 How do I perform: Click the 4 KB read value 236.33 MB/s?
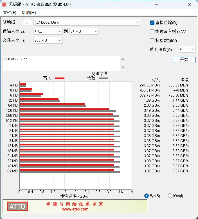click(x=178, y=85)
